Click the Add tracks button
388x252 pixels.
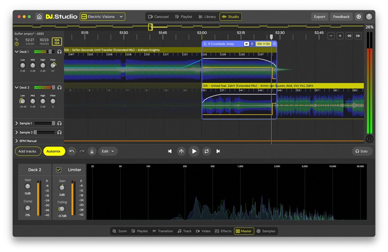point(28,151)
